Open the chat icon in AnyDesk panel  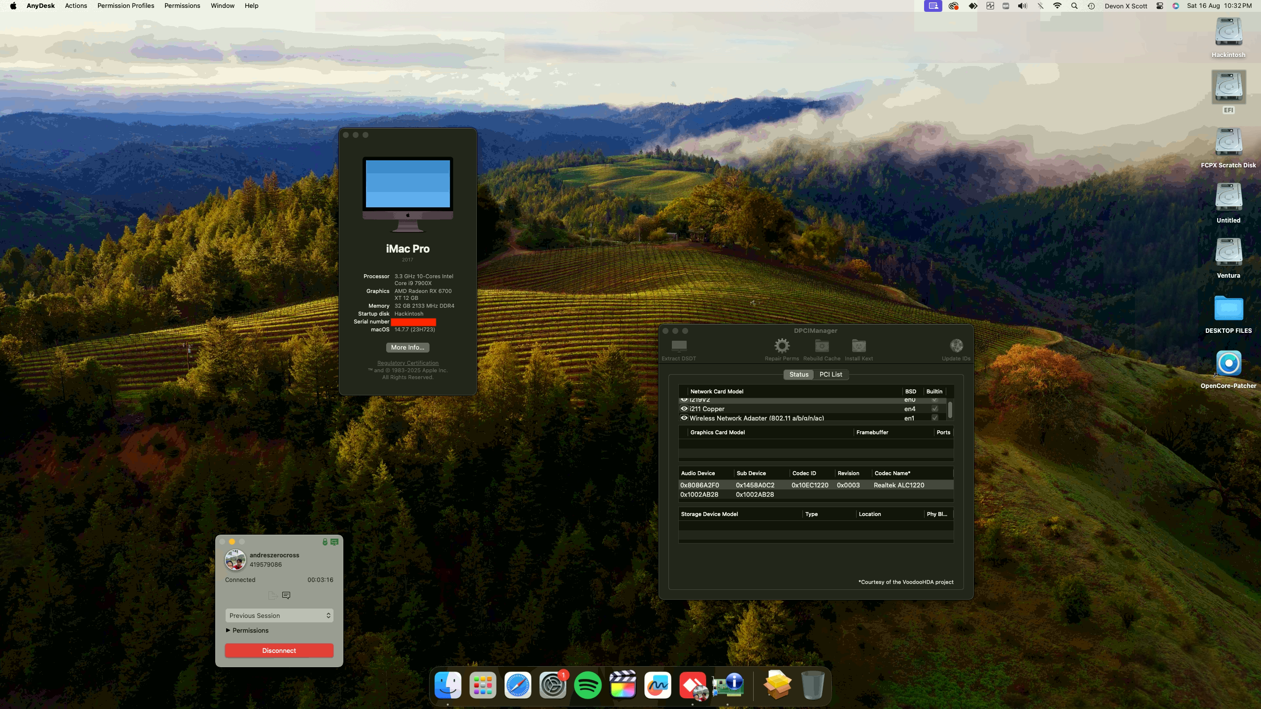tap(286, 595)
